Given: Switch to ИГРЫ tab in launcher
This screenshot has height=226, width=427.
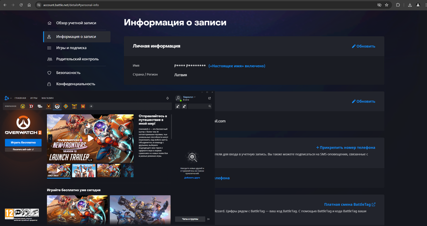Looking at the screenshot, I should pos(34,98).
